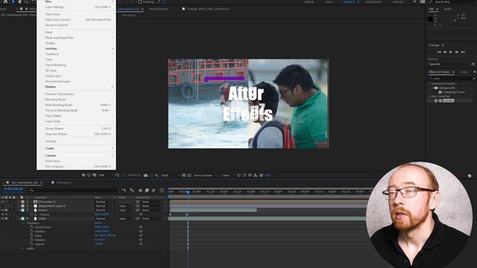Open track matte dropdown for Parent layer
Viewport: 477px width, 268px height.
click(x=125, y=210)
